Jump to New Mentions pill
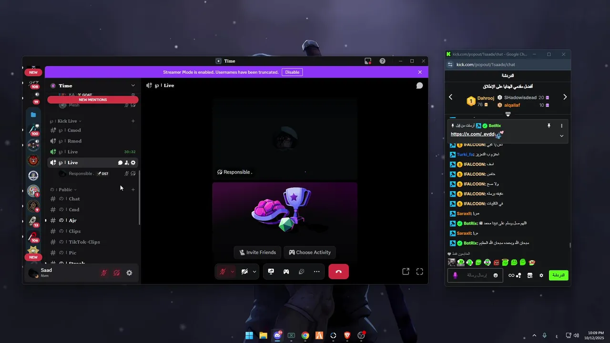Viewport: 610px width, 343px height. point(93,100)
